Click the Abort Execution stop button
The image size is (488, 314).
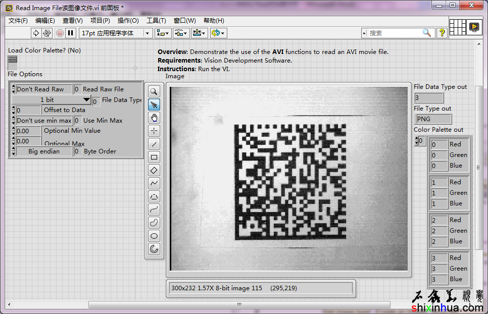(x=60, y=33)
